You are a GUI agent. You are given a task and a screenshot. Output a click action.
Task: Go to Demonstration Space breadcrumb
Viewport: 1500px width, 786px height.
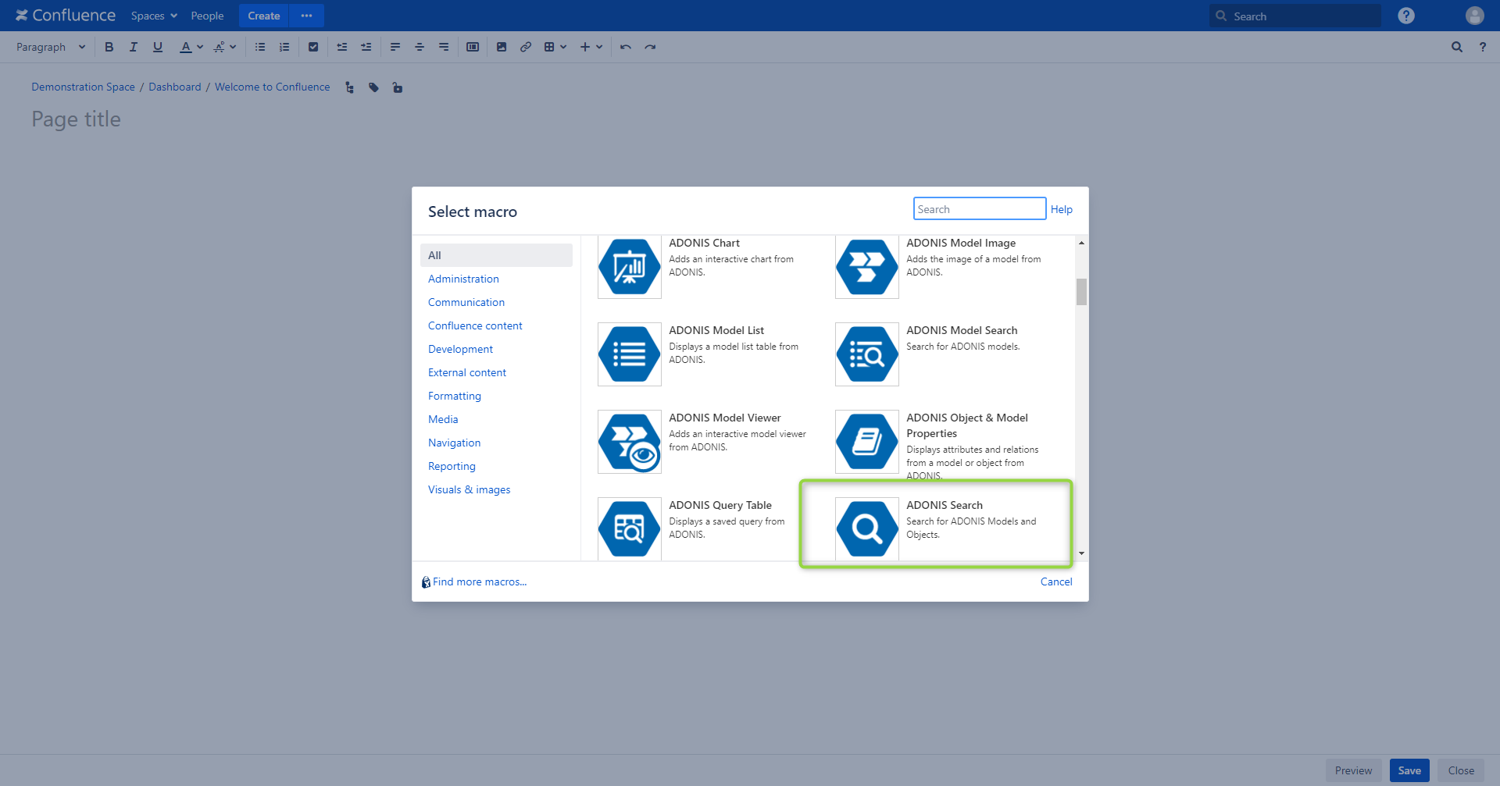(x=83, y=87)
